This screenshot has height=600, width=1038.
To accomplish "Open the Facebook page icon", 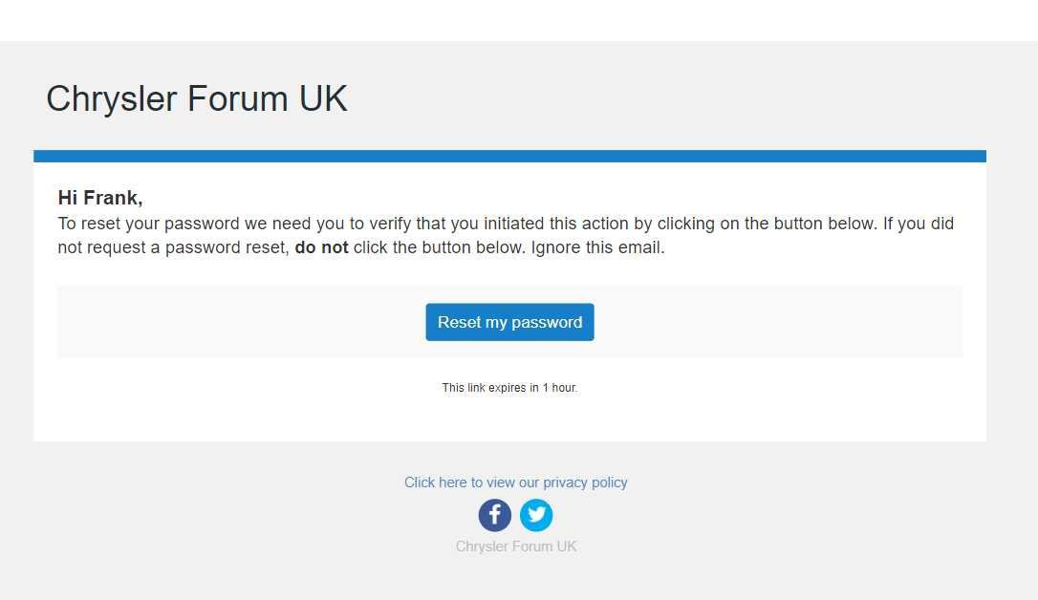I will (x=494, y=515).
